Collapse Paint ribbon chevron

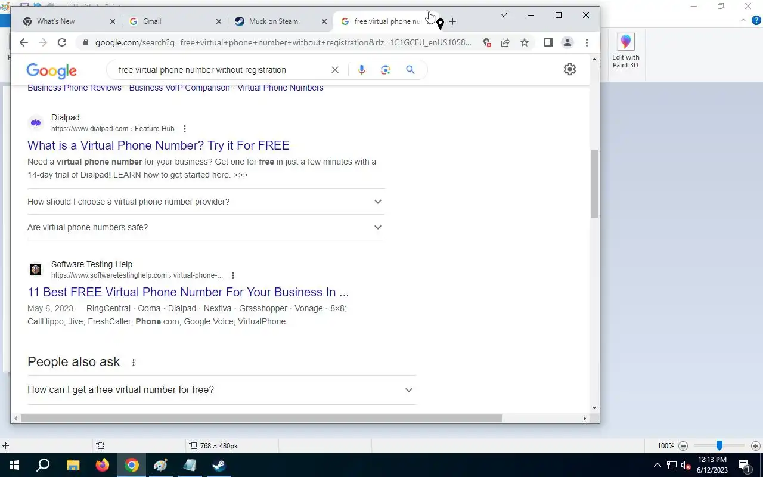click(x=743, y=20)
